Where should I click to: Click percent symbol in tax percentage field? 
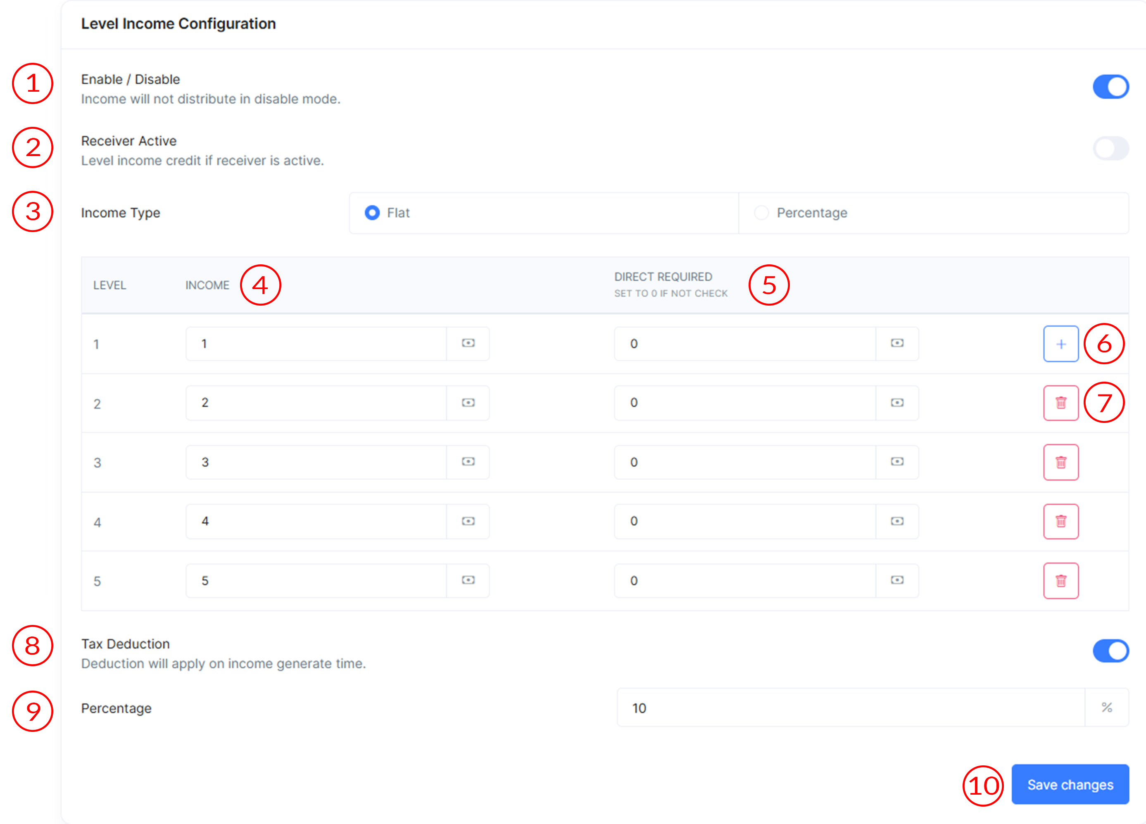pyautogui.click(x=1107, y=708)
